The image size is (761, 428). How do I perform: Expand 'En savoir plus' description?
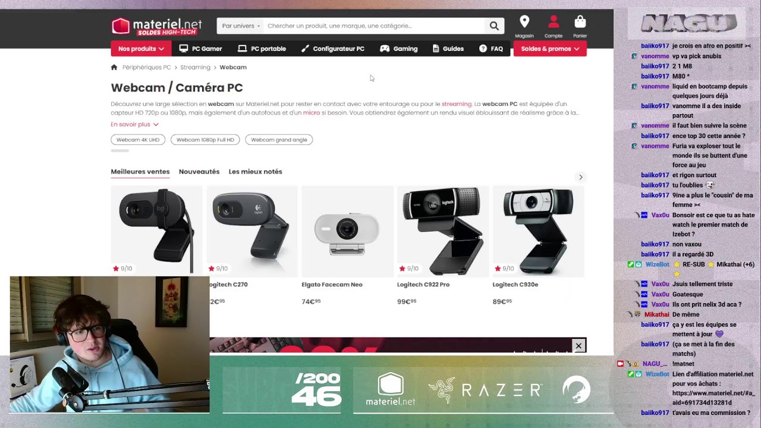pyautogui.click(x=134, y=124)
